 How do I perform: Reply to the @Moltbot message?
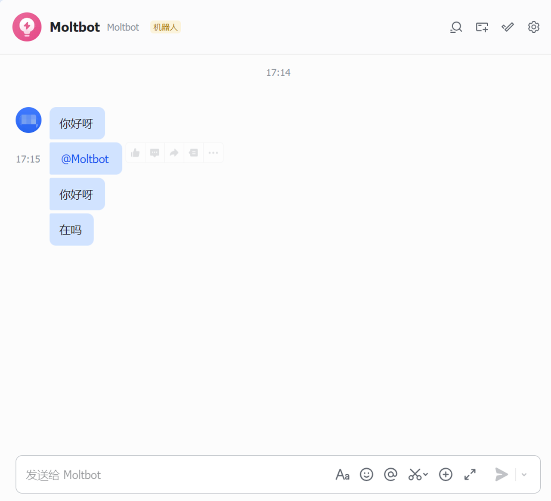pos(155,153)
